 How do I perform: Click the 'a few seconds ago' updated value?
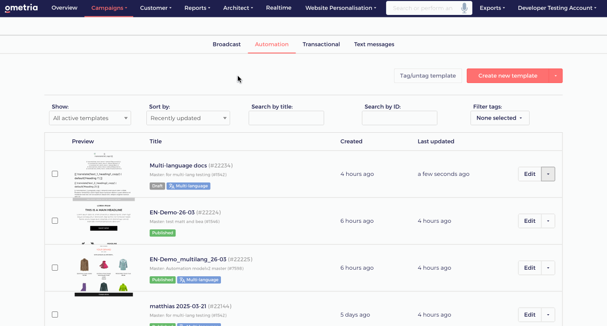pos(443,174)
